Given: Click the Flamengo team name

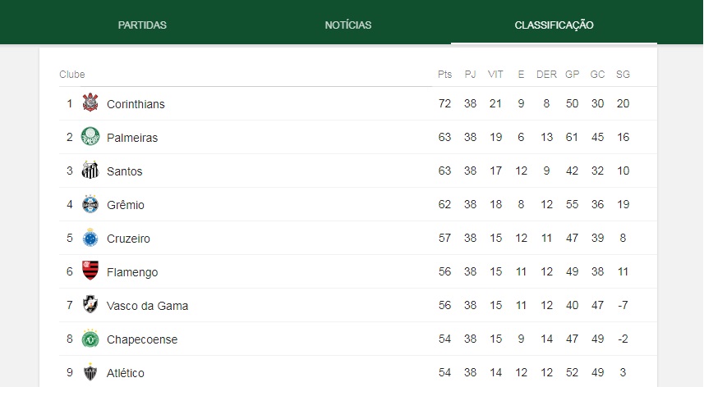Looking at the screenshot, I should pos(132,272).
